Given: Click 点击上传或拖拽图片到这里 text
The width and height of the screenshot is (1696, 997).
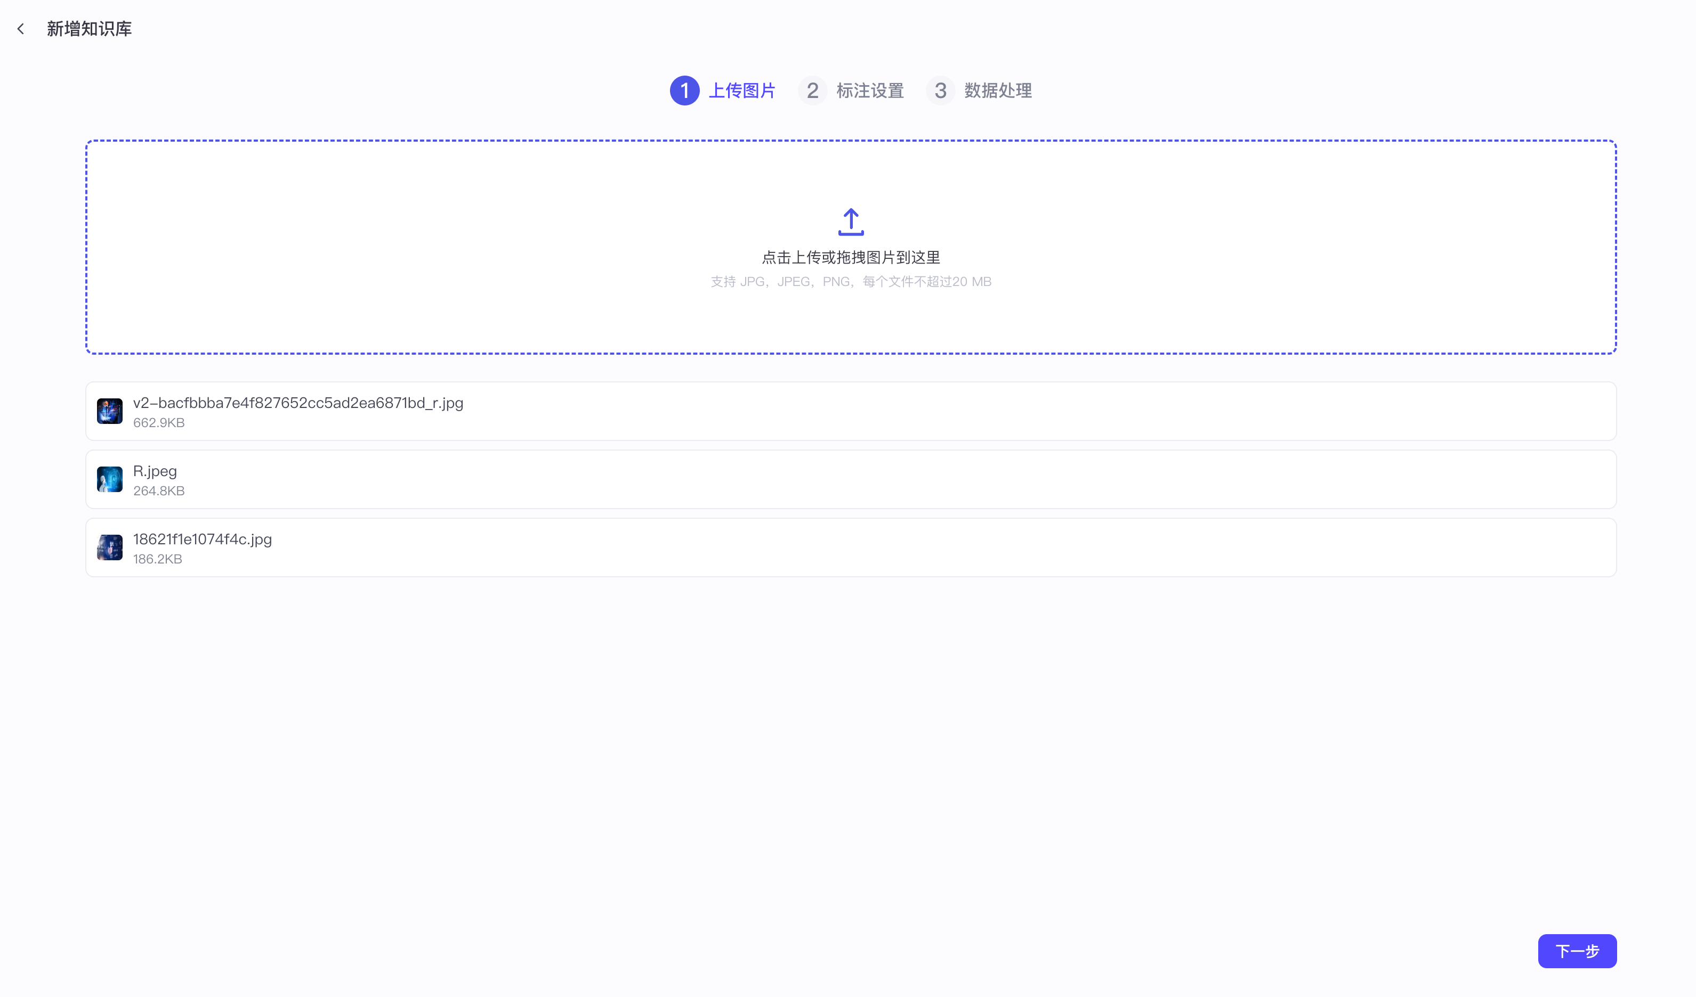Looking at the screenshot, I should pyautogui.click(x=851, y=257).
